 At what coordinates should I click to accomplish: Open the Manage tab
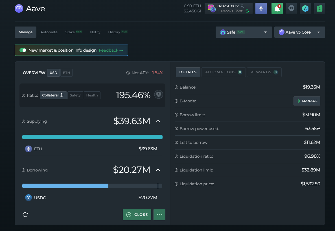(25, 32)
